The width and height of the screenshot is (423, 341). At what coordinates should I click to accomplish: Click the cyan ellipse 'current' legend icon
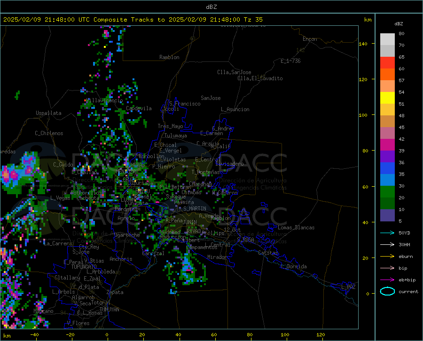[387, 291]
